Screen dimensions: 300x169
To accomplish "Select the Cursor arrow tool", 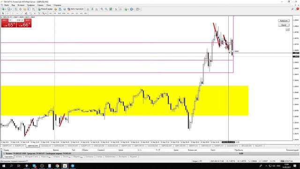I will point(3,13).
